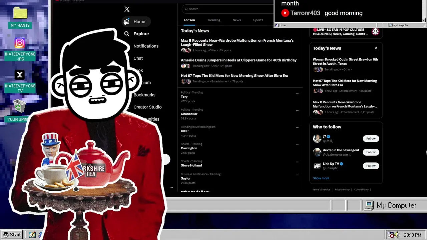Viewport: 427px width, 240px height.
Task: Open more options for the Chancellor trend
Action: click(x=298, y=110)
